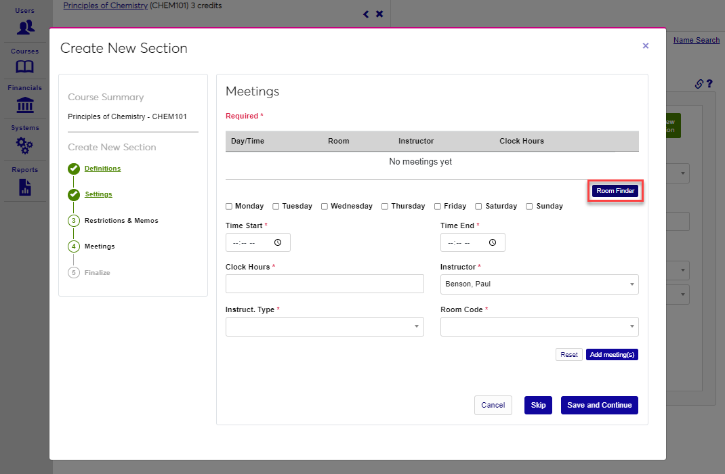The width and height of the screenshot is (725, 474).
Task: Open the Instruct. Type dropdown
Action: click(x=325, y=326)
